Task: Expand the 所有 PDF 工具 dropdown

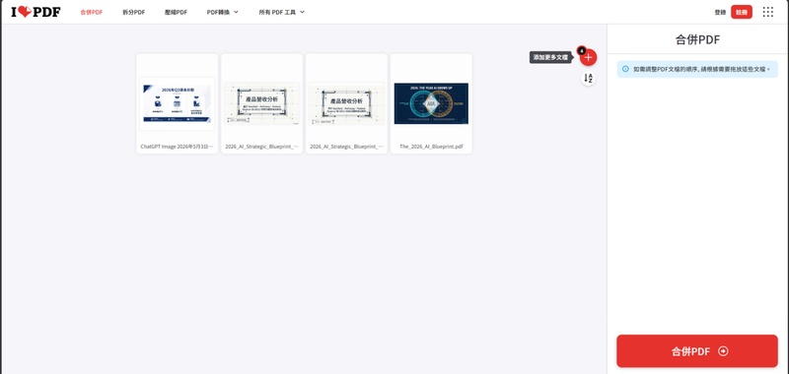Action: pos(282,12)
